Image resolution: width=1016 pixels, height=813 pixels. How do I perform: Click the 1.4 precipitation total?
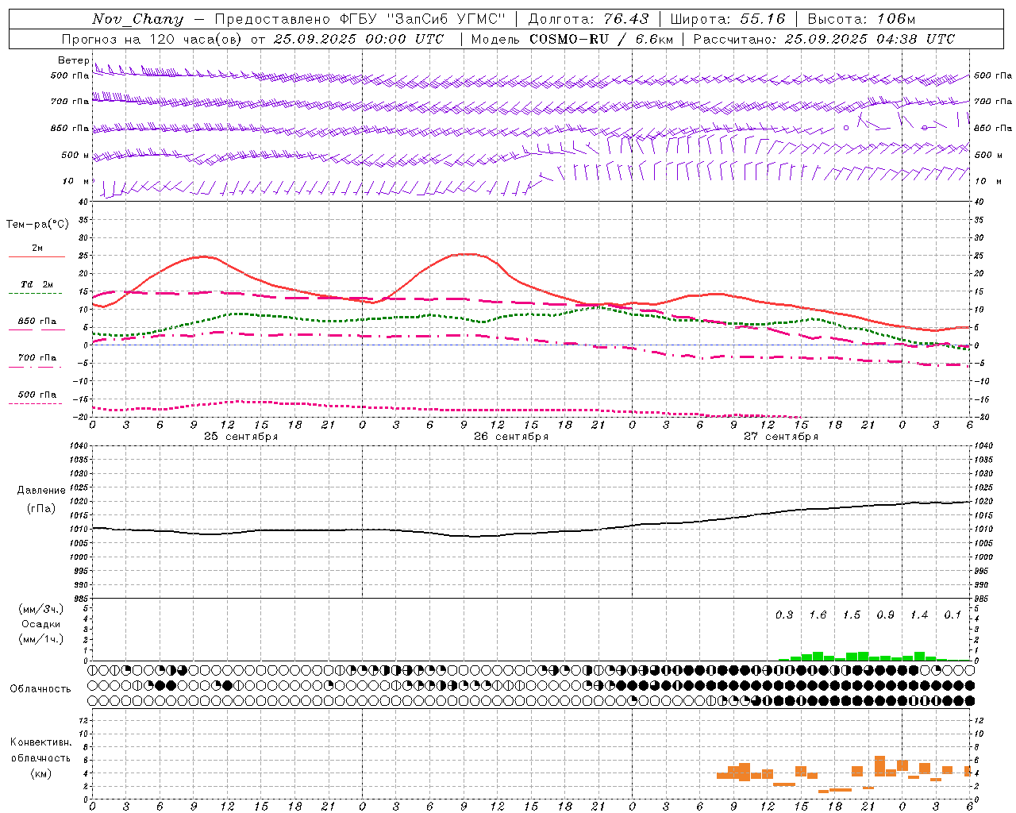click(x=919, y=615)
